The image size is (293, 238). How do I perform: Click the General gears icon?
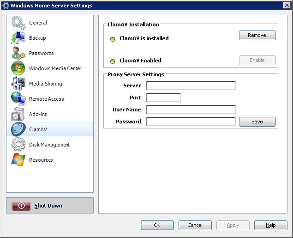pyautogui.click(x=18, y=23)
